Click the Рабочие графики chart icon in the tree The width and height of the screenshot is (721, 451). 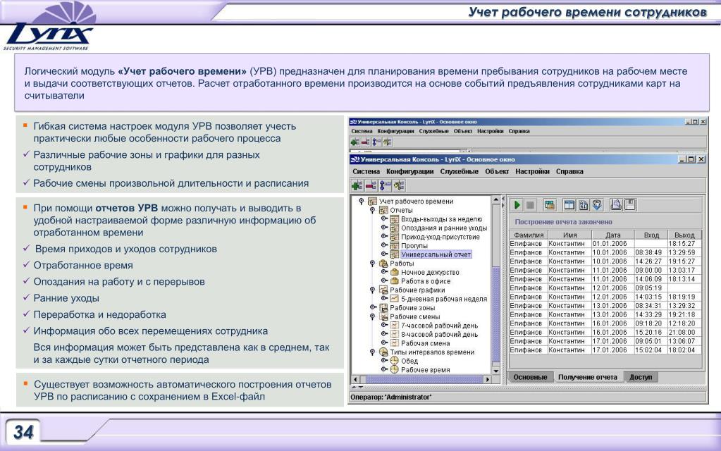point(383,290)
